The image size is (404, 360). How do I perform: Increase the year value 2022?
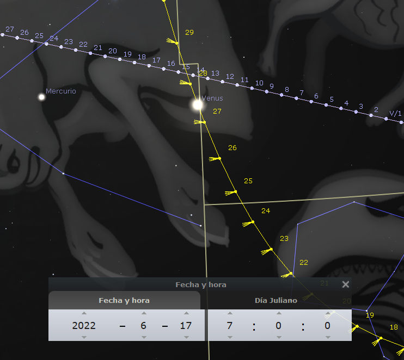pos(84,313)
